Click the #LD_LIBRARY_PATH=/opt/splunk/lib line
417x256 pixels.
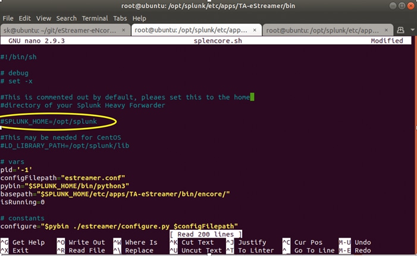[x=65, y=146]
